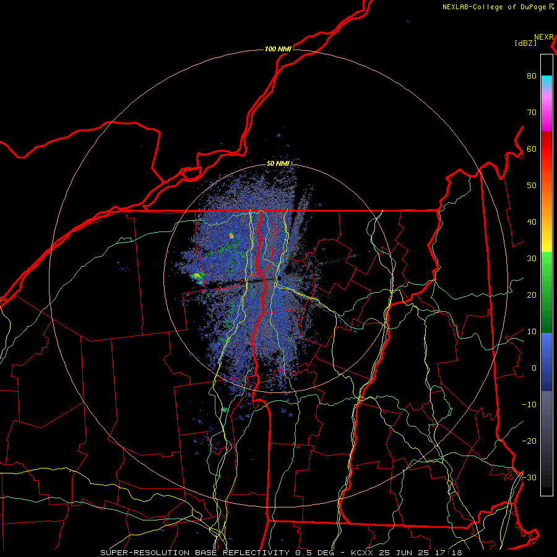The width and height of the screenshot is (557, 557).
Task: Click the 0 dBZ scale value
Action: [534, 368]
